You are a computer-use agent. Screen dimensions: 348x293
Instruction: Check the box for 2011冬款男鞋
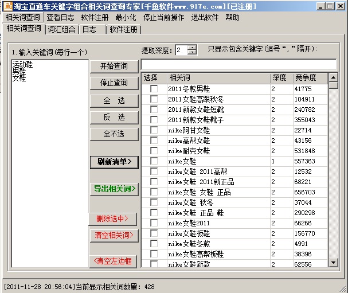click(x=154, y=89)
